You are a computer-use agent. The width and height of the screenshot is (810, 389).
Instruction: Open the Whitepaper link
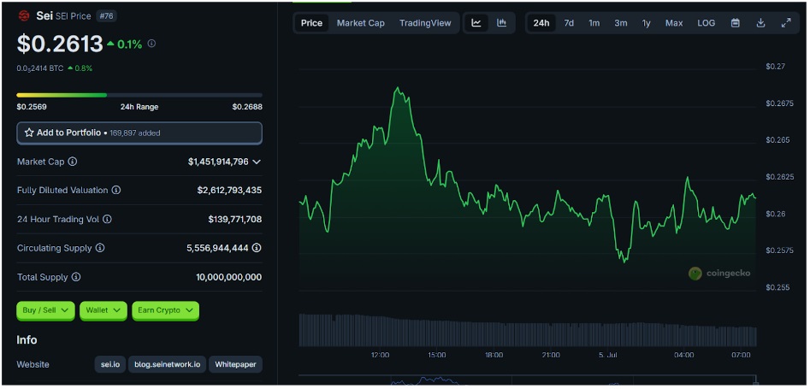tap(235, 364)
